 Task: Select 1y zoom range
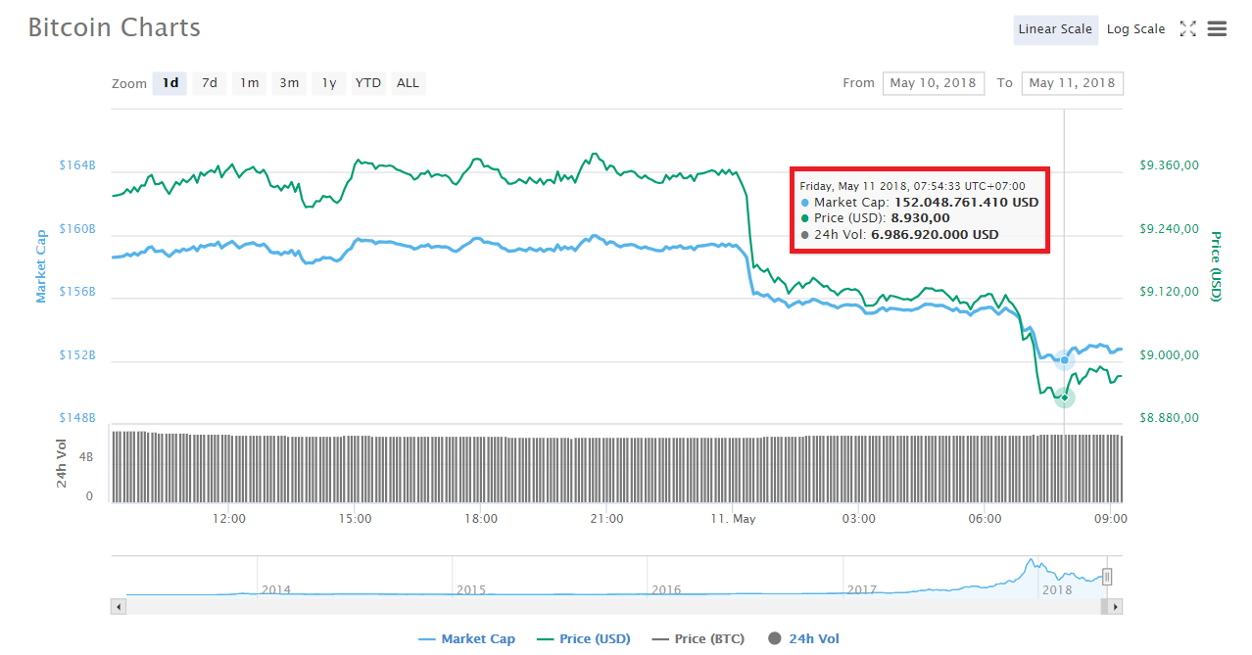(x=329, y=83)
